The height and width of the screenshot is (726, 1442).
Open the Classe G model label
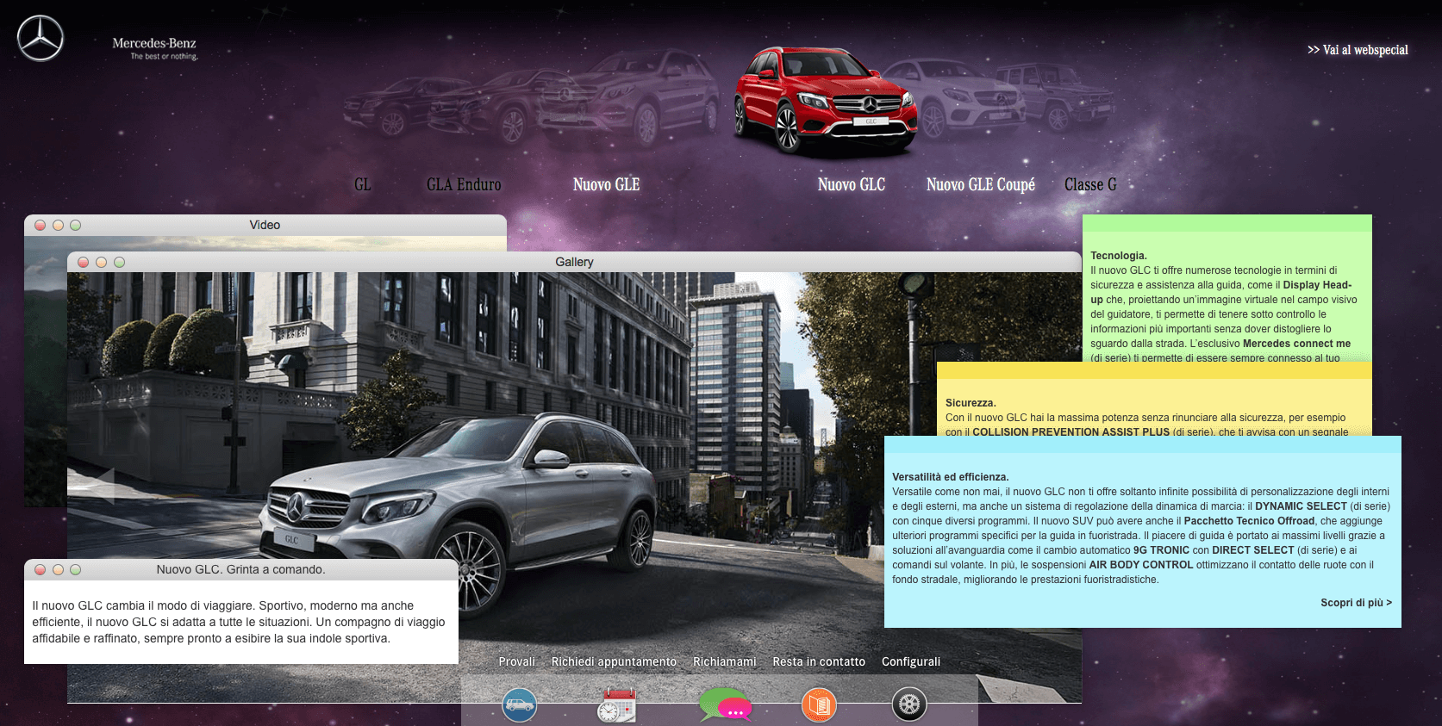pyautogui.click(x=1090, y=184)
